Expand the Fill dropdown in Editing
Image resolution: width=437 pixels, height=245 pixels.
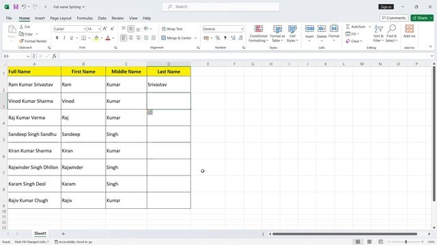click(358, 34)
